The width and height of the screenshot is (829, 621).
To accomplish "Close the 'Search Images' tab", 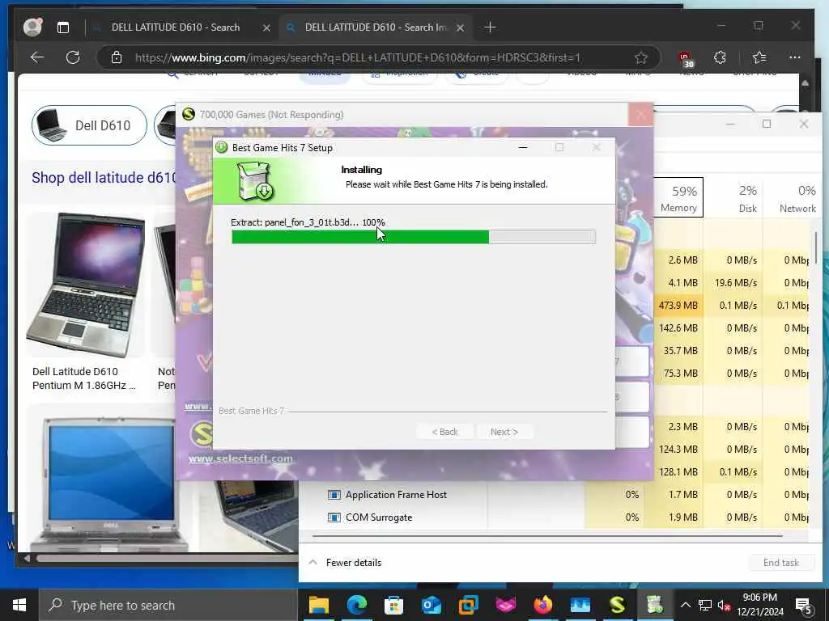I will (460, 27).
